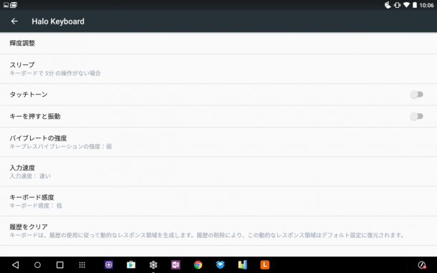
Task: Tap the Android home circle button
Action: click(x=37, y=264)
